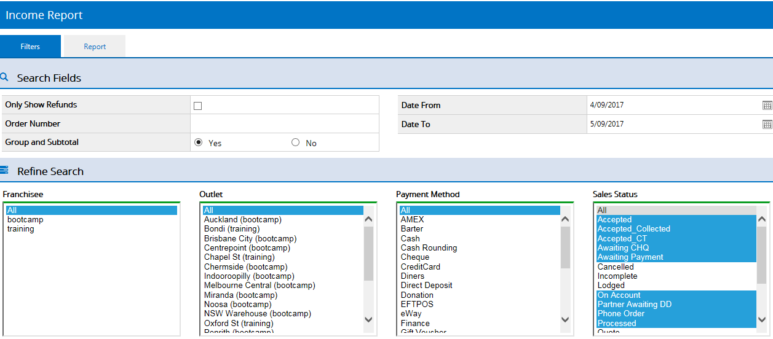Select eWay payment method
Image resolution: width=773 pixels, height=339 pixels.
tap(480, 313)
